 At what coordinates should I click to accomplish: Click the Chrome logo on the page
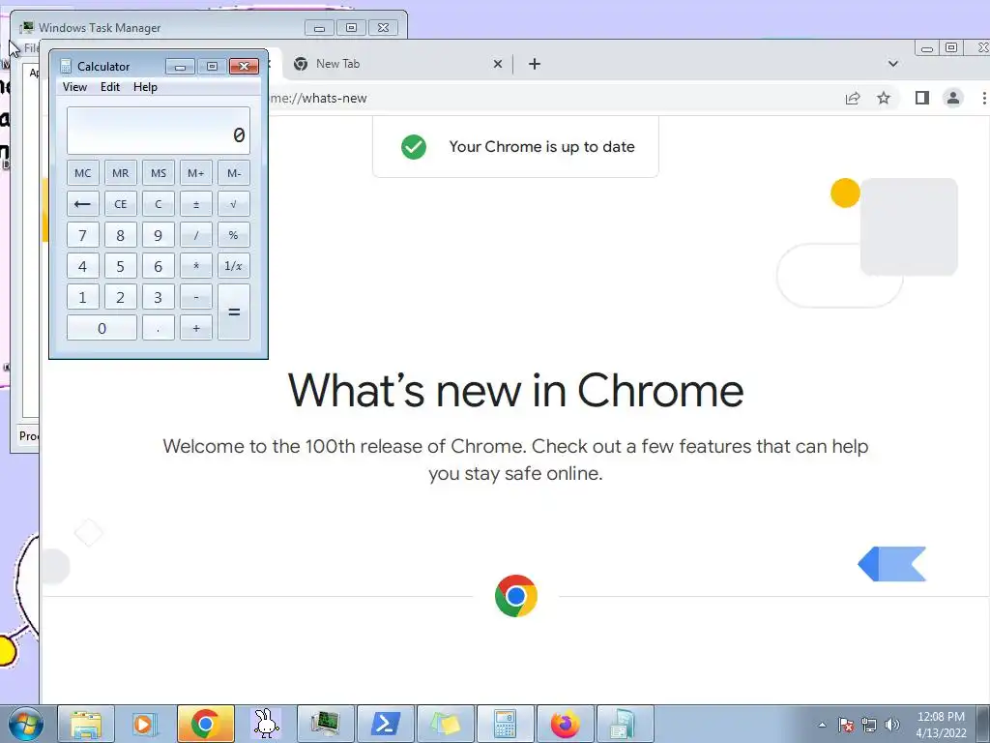point(516,596)
